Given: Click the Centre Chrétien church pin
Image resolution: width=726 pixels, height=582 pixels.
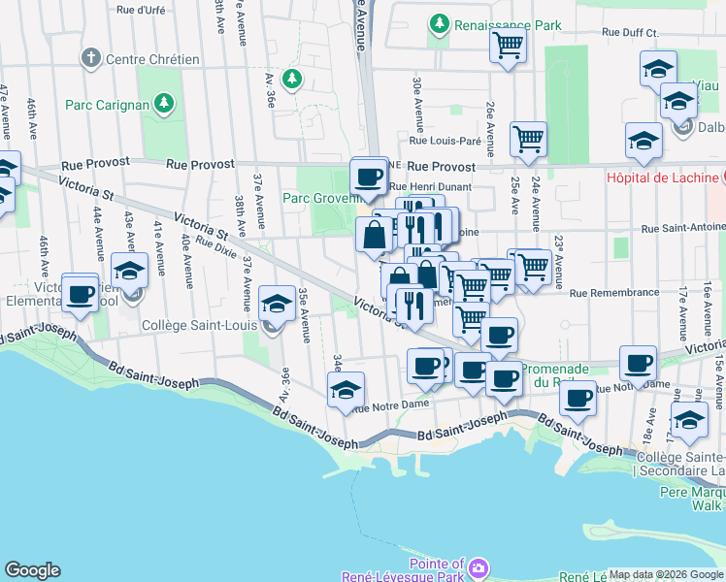Looking at the screenshot, I should pos(91,59).
